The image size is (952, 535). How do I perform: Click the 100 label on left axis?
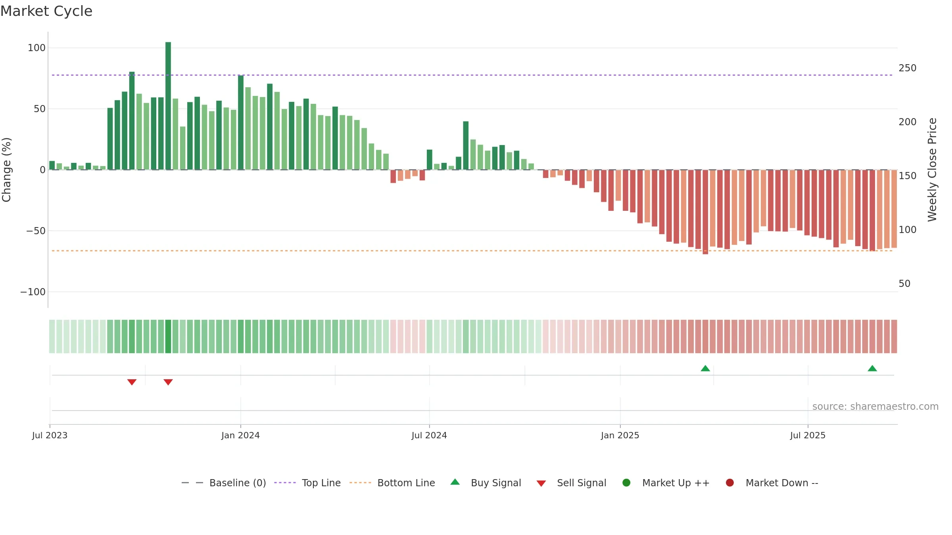click(x=36, y=48)
